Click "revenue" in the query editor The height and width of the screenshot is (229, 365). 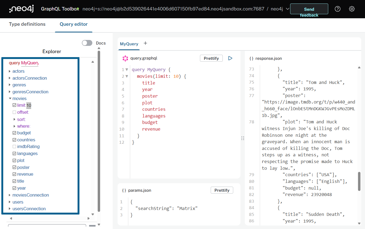(x=151, y=129)
